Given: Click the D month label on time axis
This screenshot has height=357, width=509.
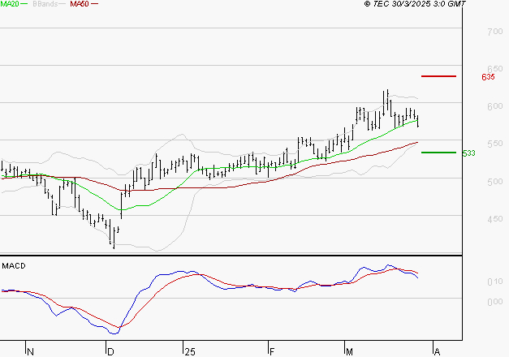Looking at the screenshot, I should [x=110, y=352].
